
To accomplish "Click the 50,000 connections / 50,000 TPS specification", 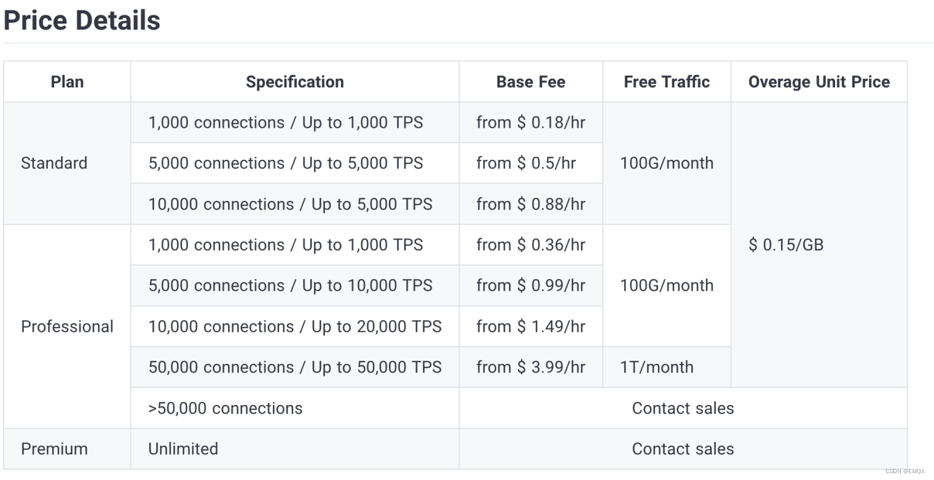I will (294, 367).
